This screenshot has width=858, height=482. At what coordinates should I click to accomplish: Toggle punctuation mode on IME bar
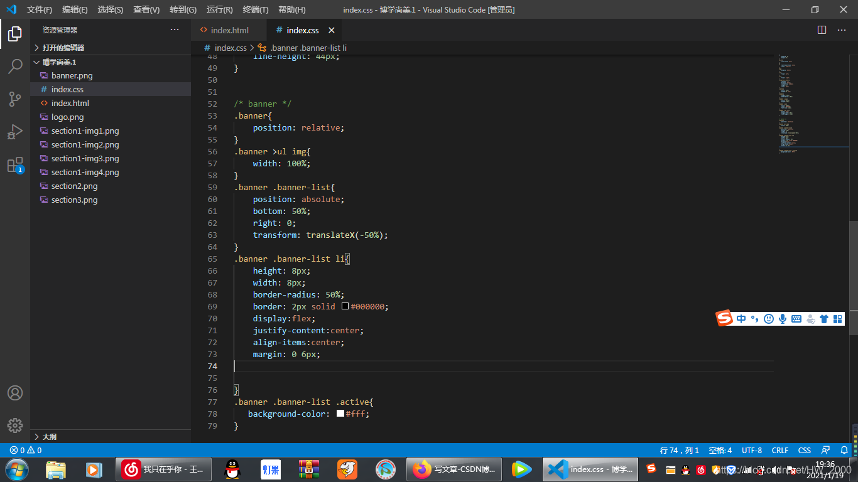tap(754, 319)
